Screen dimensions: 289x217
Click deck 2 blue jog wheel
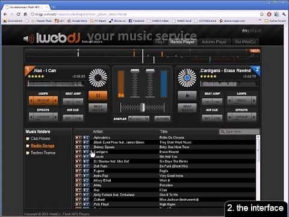pos(187,78)
